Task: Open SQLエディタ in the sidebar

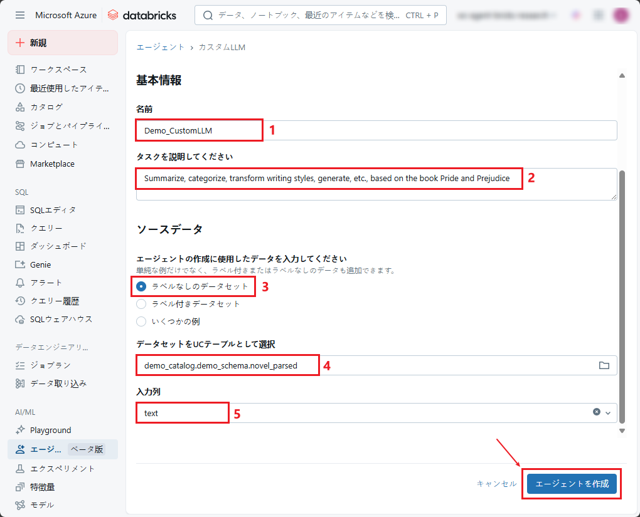Action: (x=53, y=210)
